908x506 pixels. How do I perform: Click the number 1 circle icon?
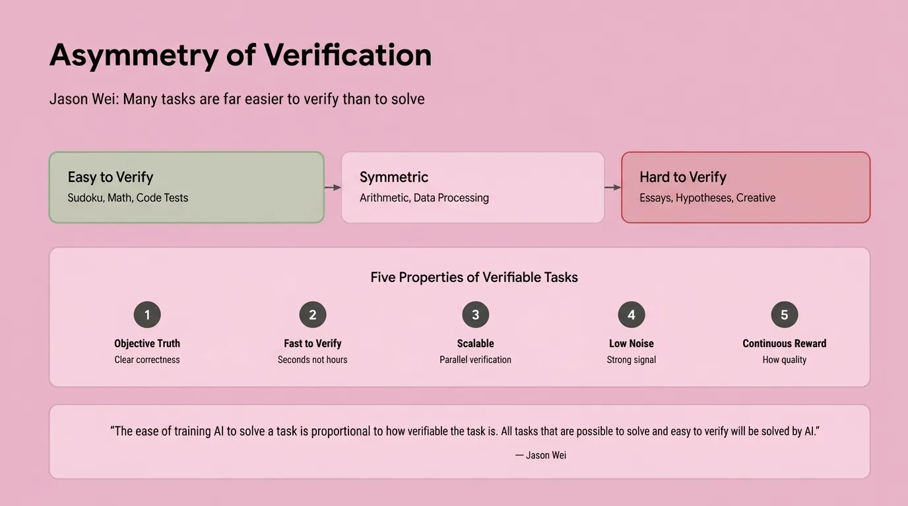(147, 315)
